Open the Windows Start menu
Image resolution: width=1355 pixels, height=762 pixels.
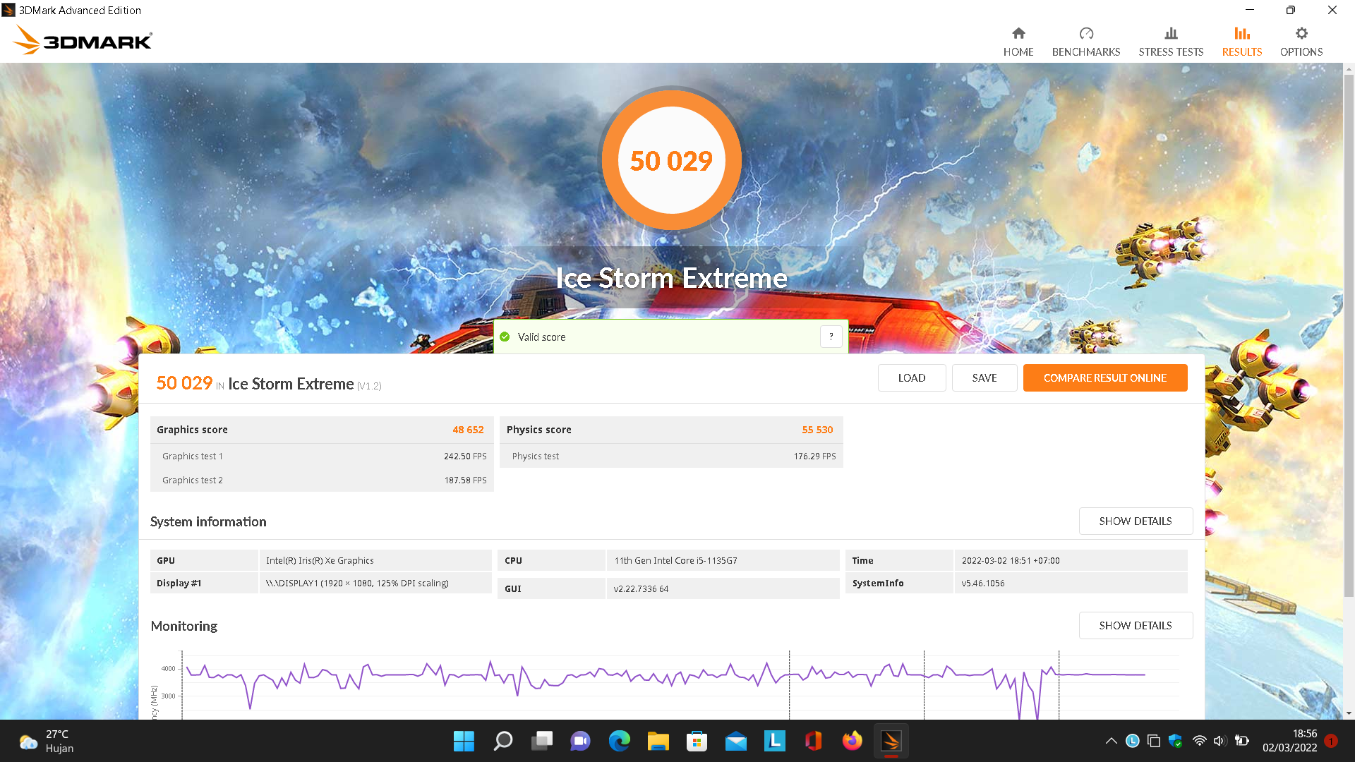point(464,741)
